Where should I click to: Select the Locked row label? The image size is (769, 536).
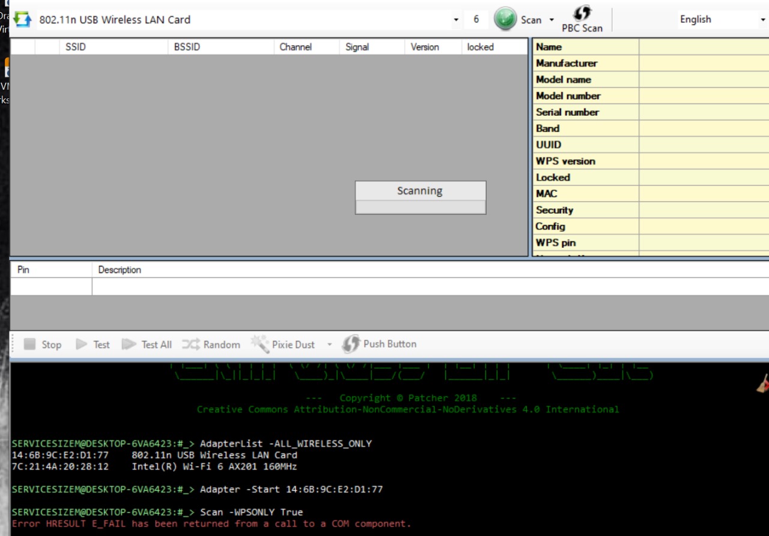[553, 177]
